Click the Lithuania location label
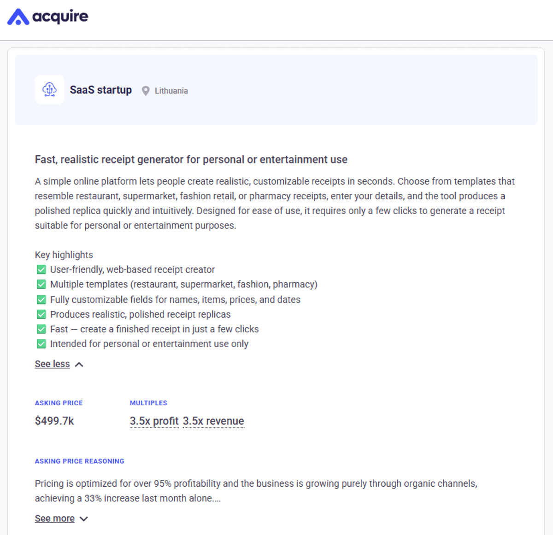This screenshot has width=553, height=535. [x=171, y=91]
